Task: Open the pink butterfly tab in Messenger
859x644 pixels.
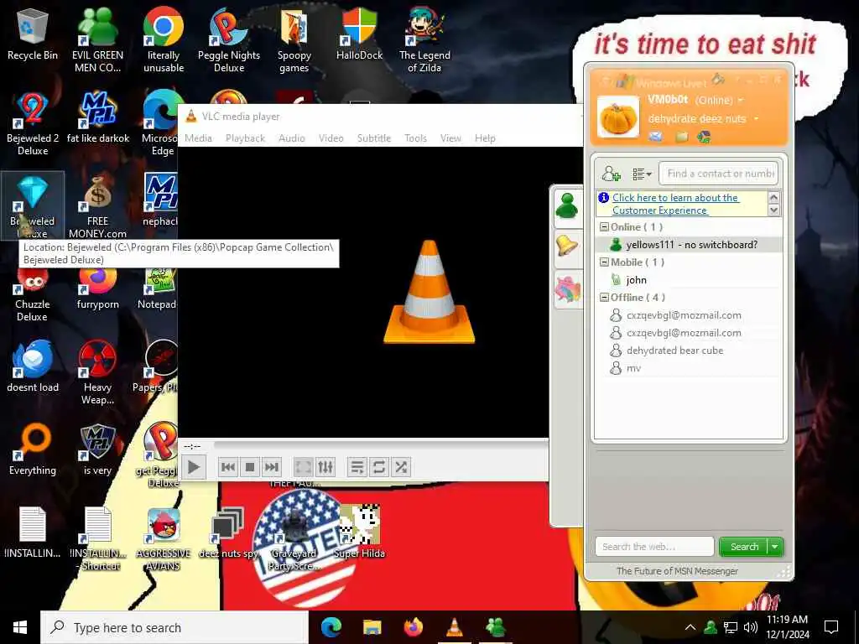Action: (x=568, y=288)
